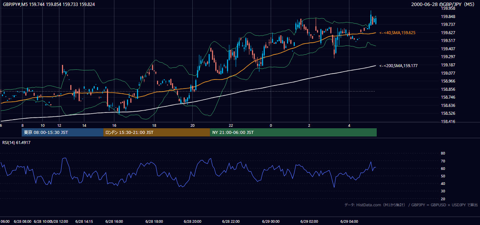This screenshot has width=480, height=225.
Task: Click hour tick 14 below the price chart
Action: [84, 125]
